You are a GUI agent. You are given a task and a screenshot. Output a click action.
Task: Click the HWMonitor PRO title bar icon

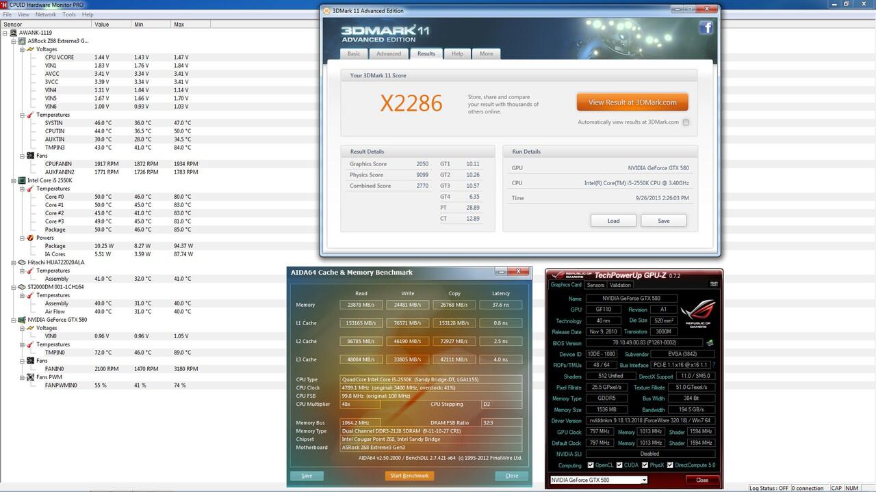coord(5,5)
